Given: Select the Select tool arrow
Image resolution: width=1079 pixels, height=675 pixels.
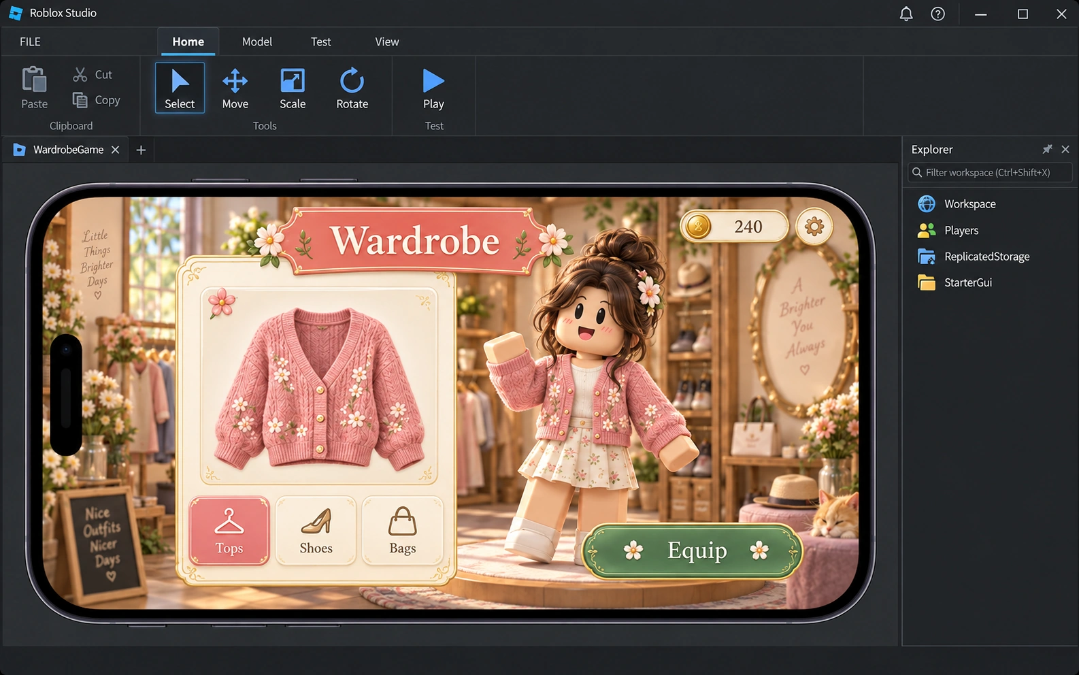Looking at the screenshot, I should pos(180,88).
